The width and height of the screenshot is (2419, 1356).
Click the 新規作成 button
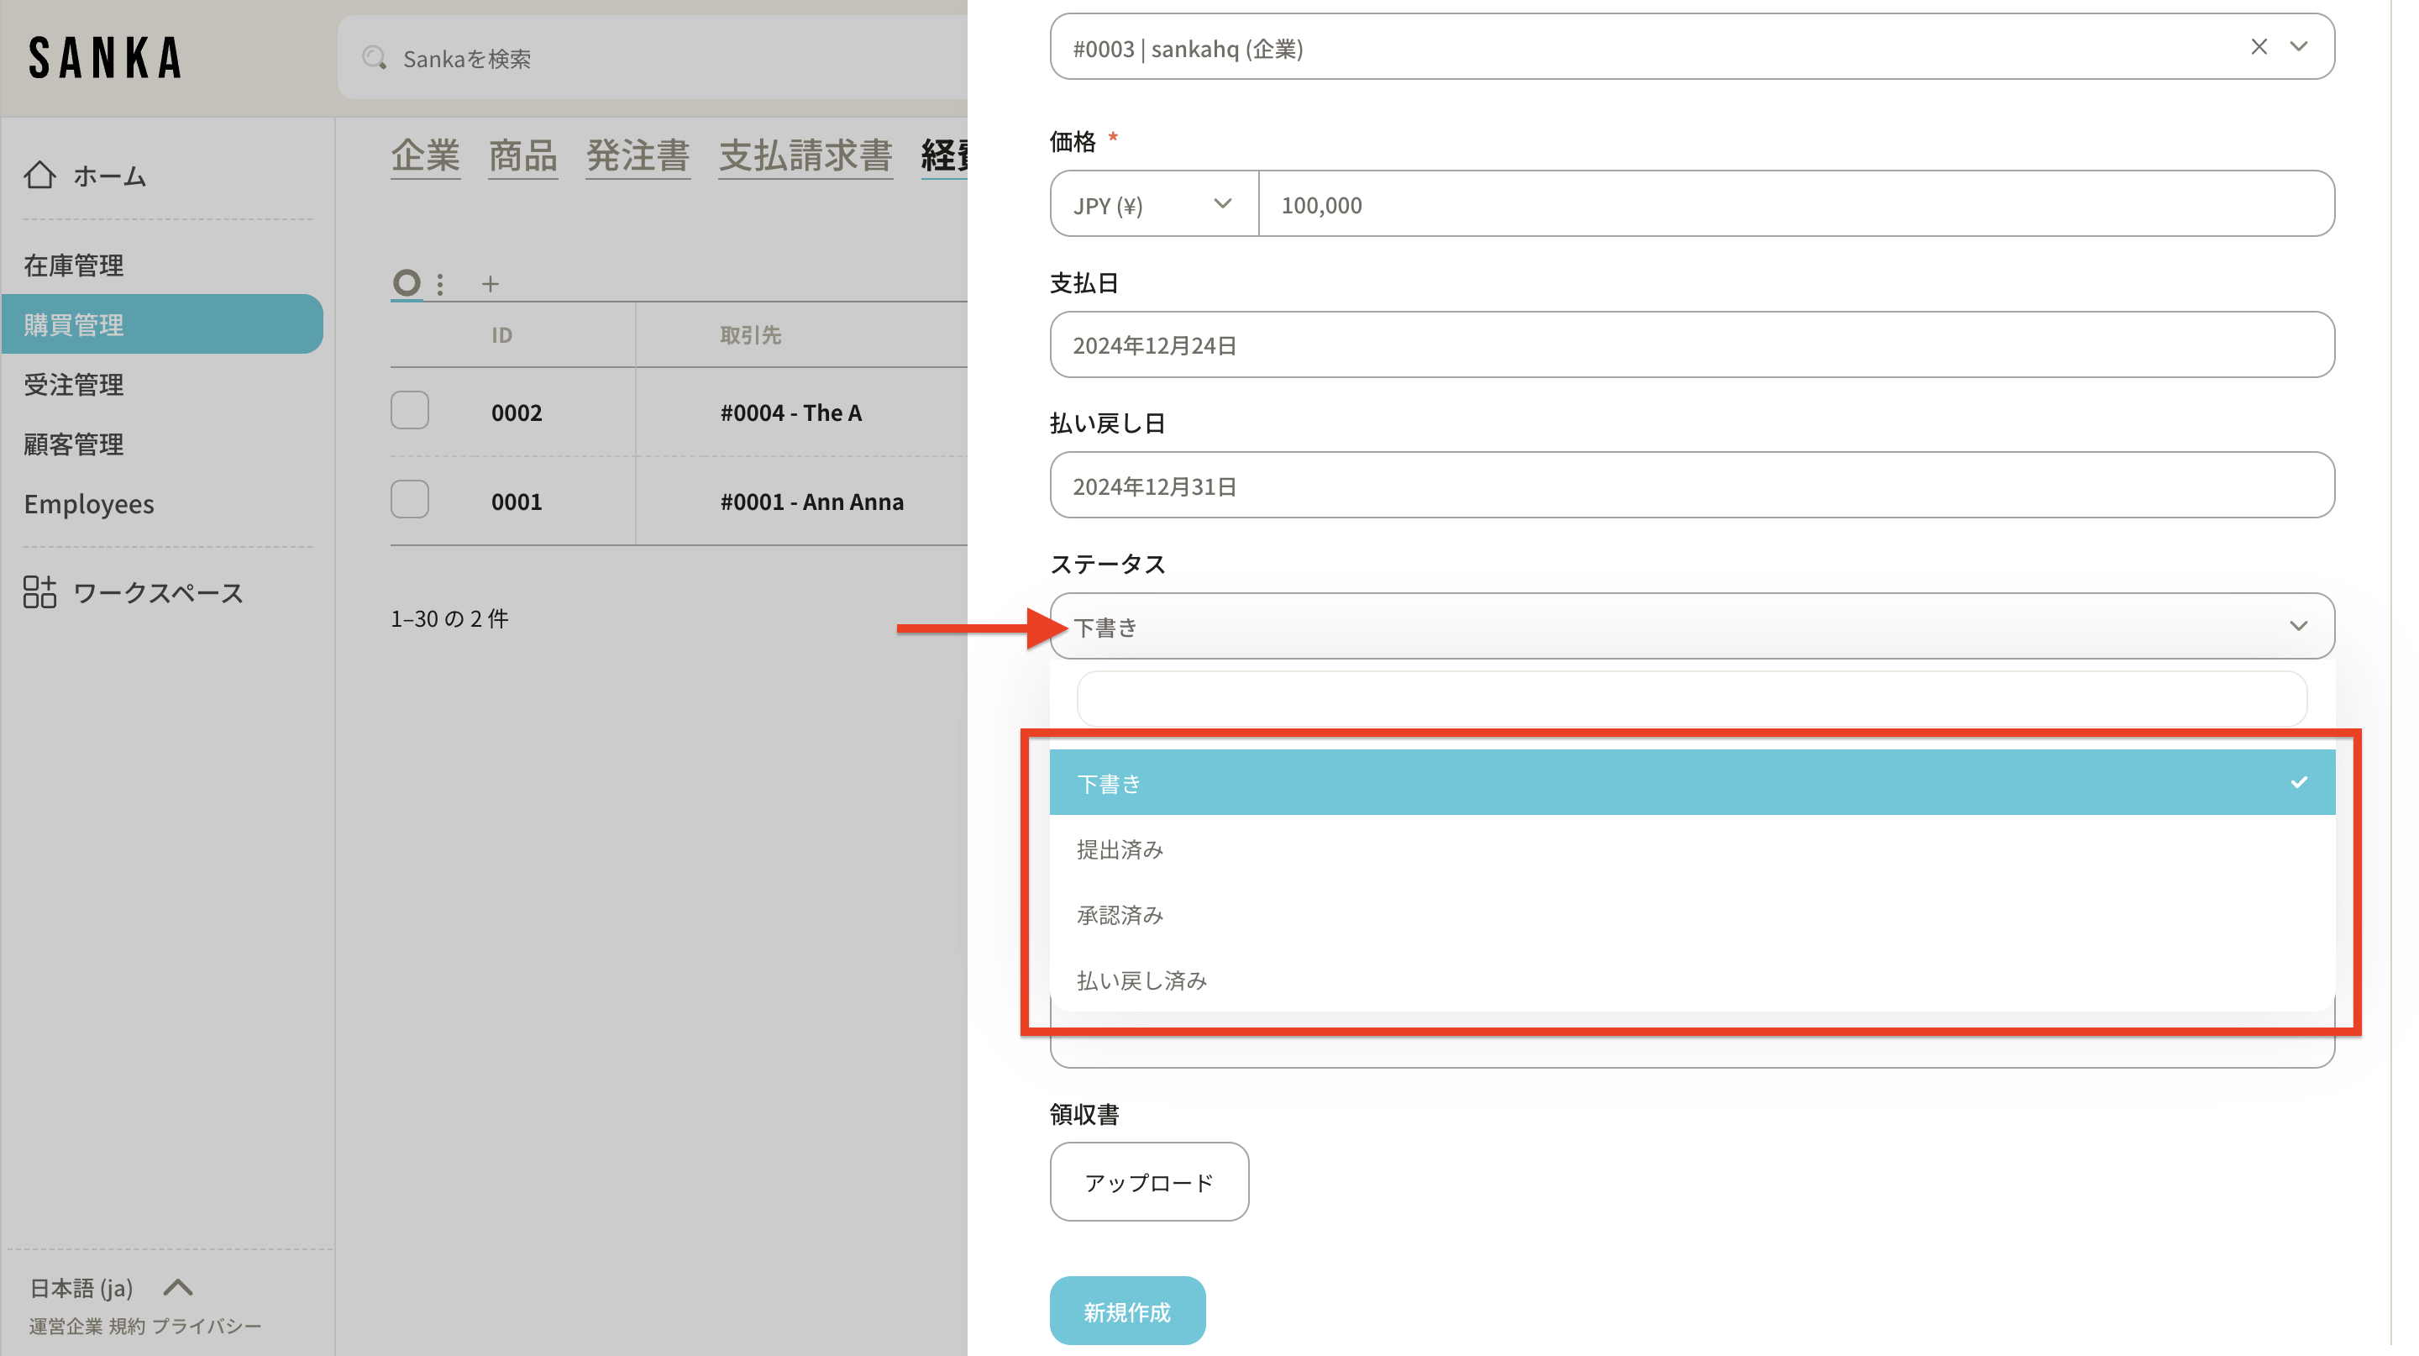click(x=1127, y=1311)
